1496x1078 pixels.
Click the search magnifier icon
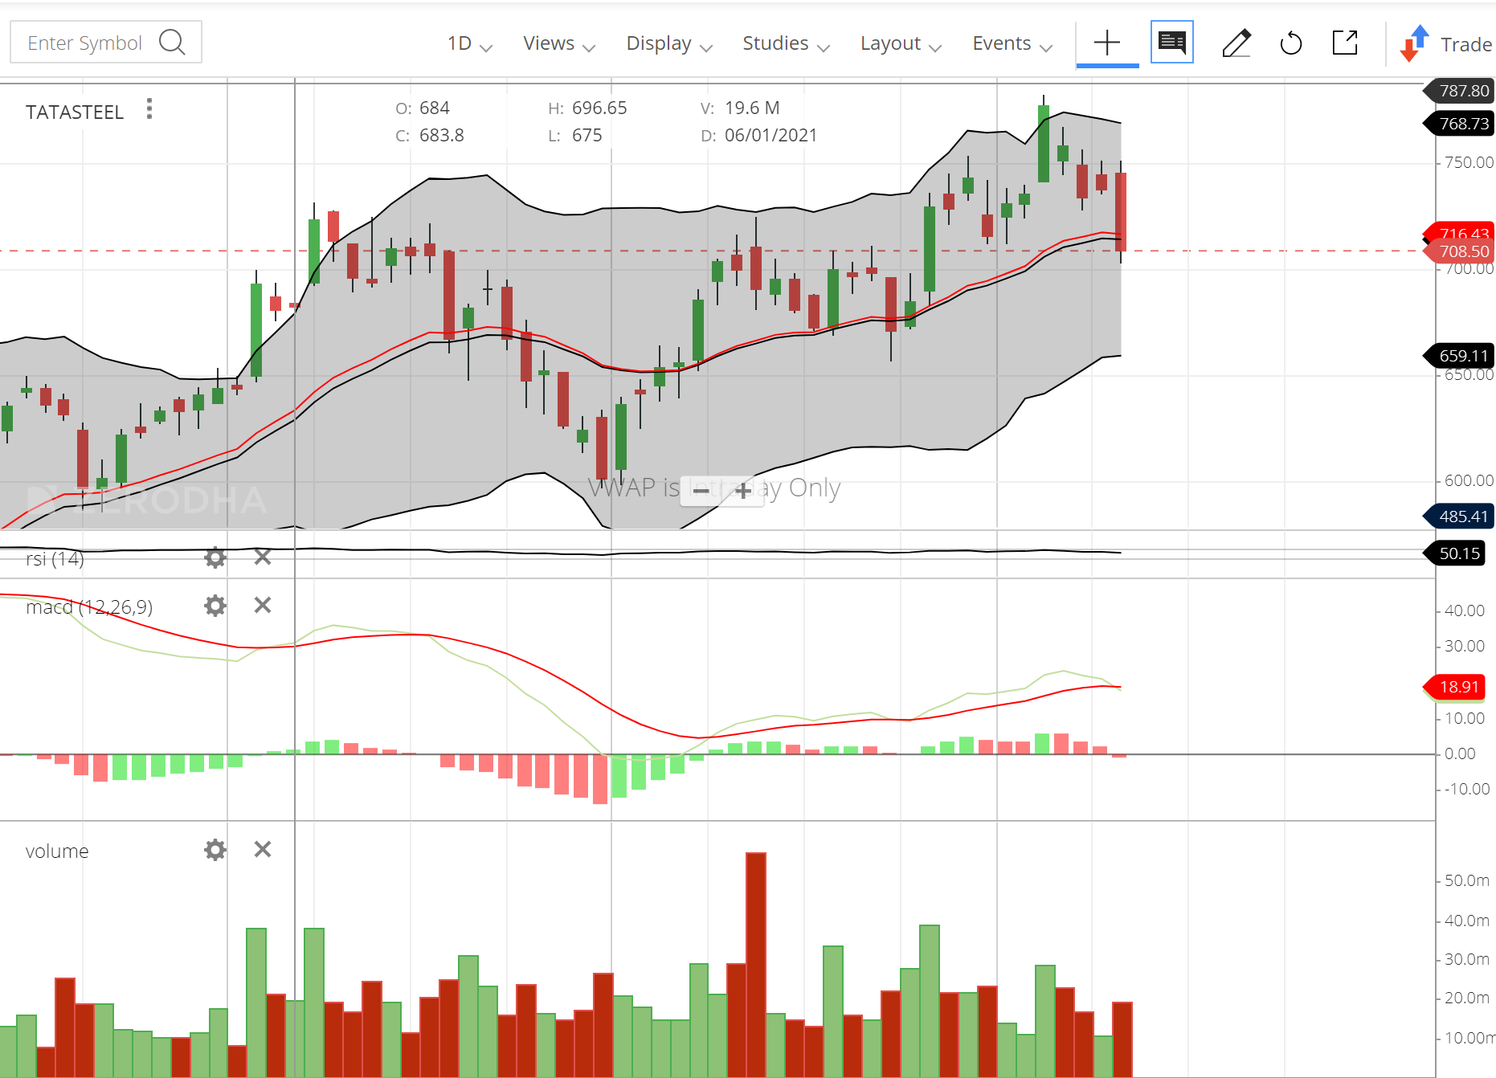[x=172, y=42]
